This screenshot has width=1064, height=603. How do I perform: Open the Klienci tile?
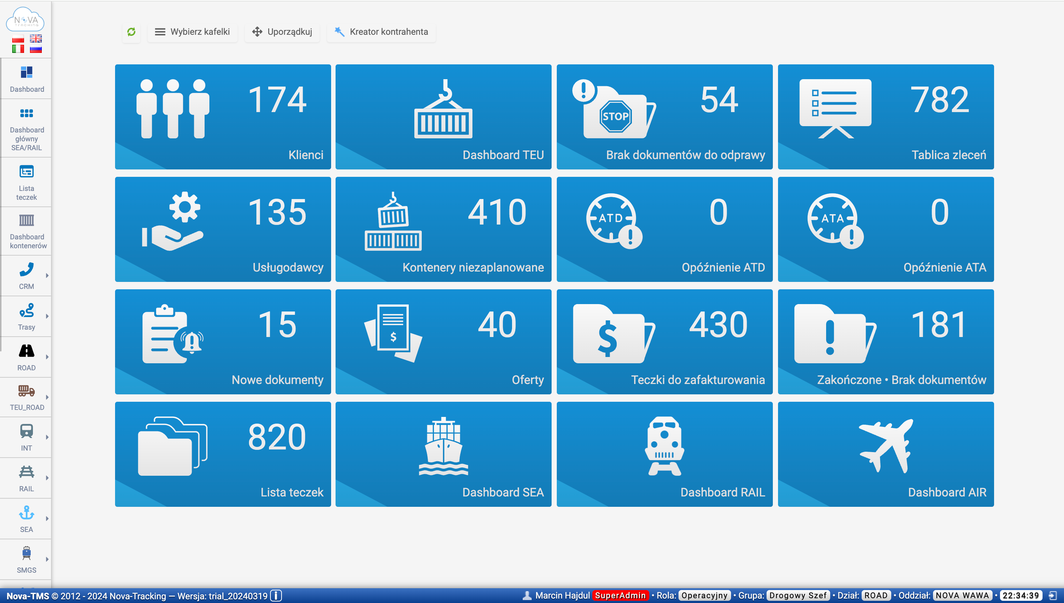tap(223, 117)
